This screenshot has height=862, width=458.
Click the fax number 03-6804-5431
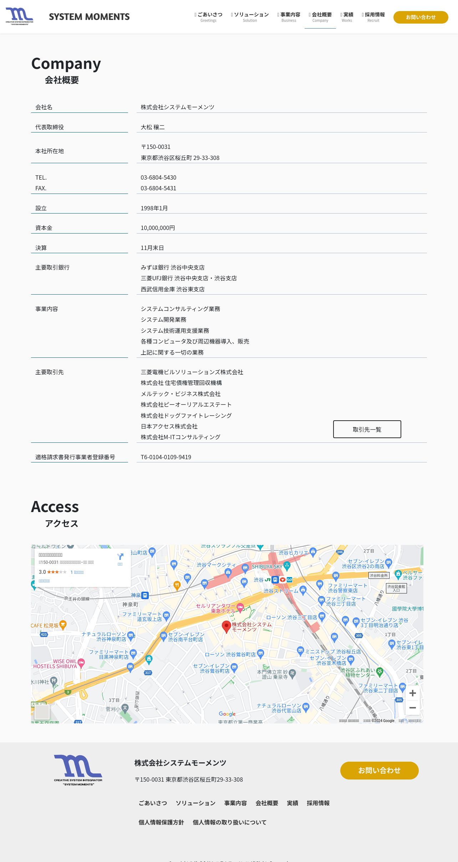point(158,188)
